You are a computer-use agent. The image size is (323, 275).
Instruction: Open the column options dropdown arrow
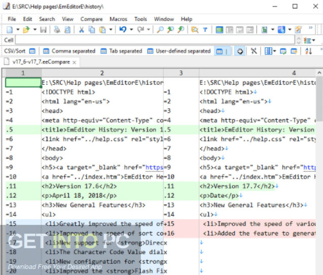coord(274,51)
